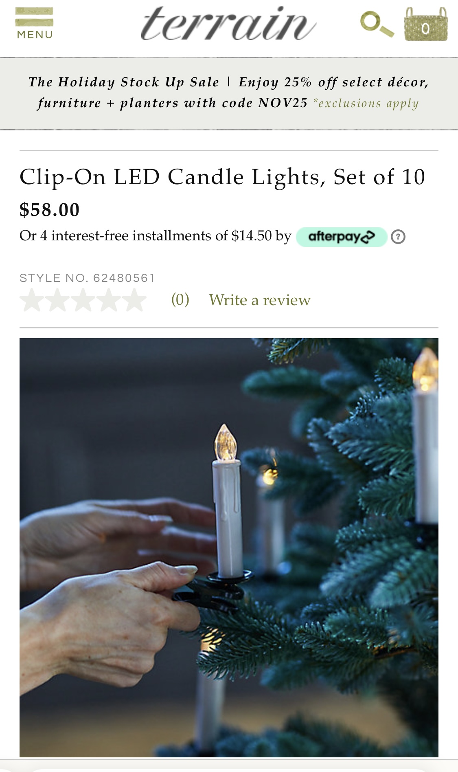Click the terrain logo
The width and height of the screenshot is (458, 772).
coord(228,24)
